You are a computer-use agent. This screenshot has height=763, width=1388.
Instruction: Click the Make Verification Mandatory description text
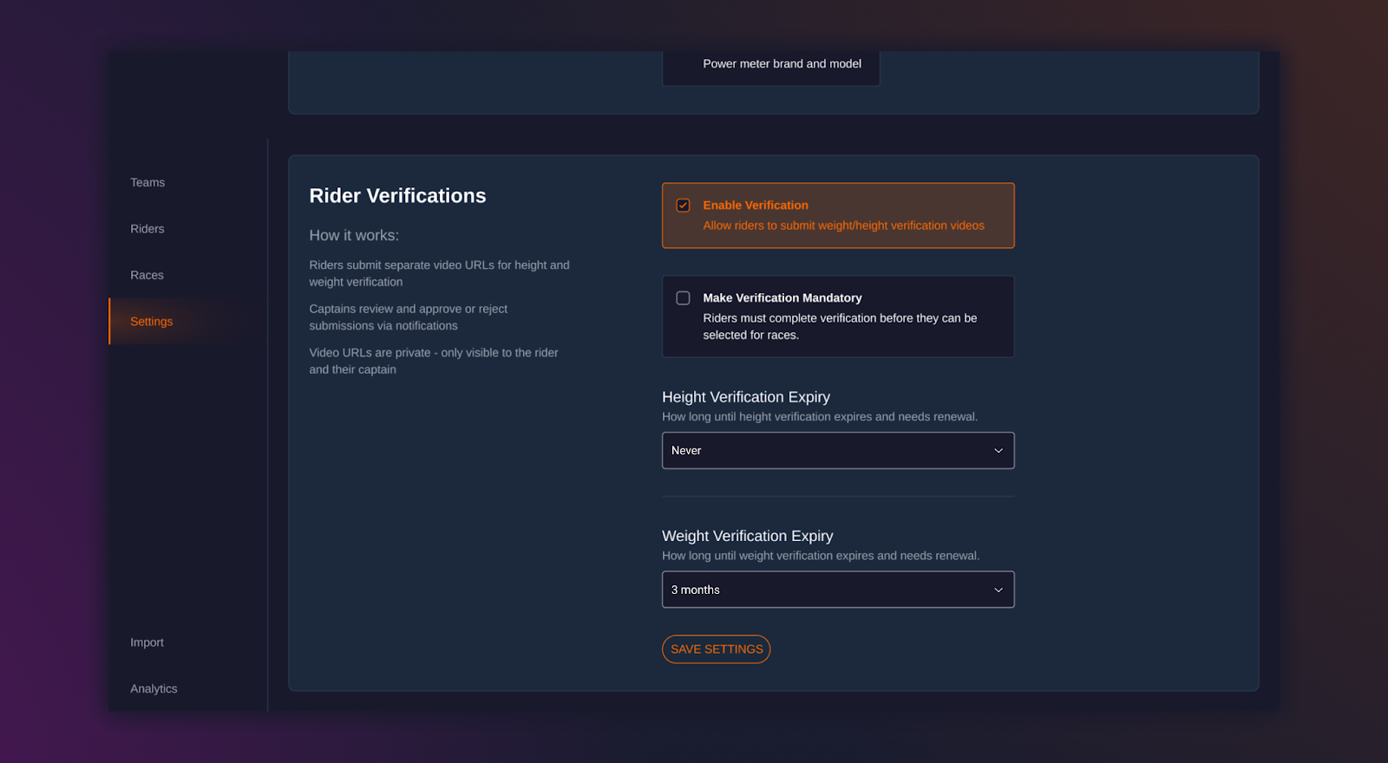click(x=839, y=327)
